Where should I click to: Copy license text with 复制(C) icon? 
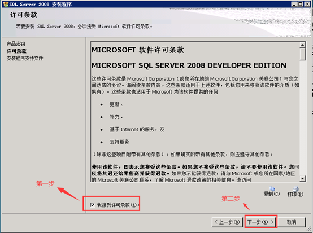tap(272, 192)
